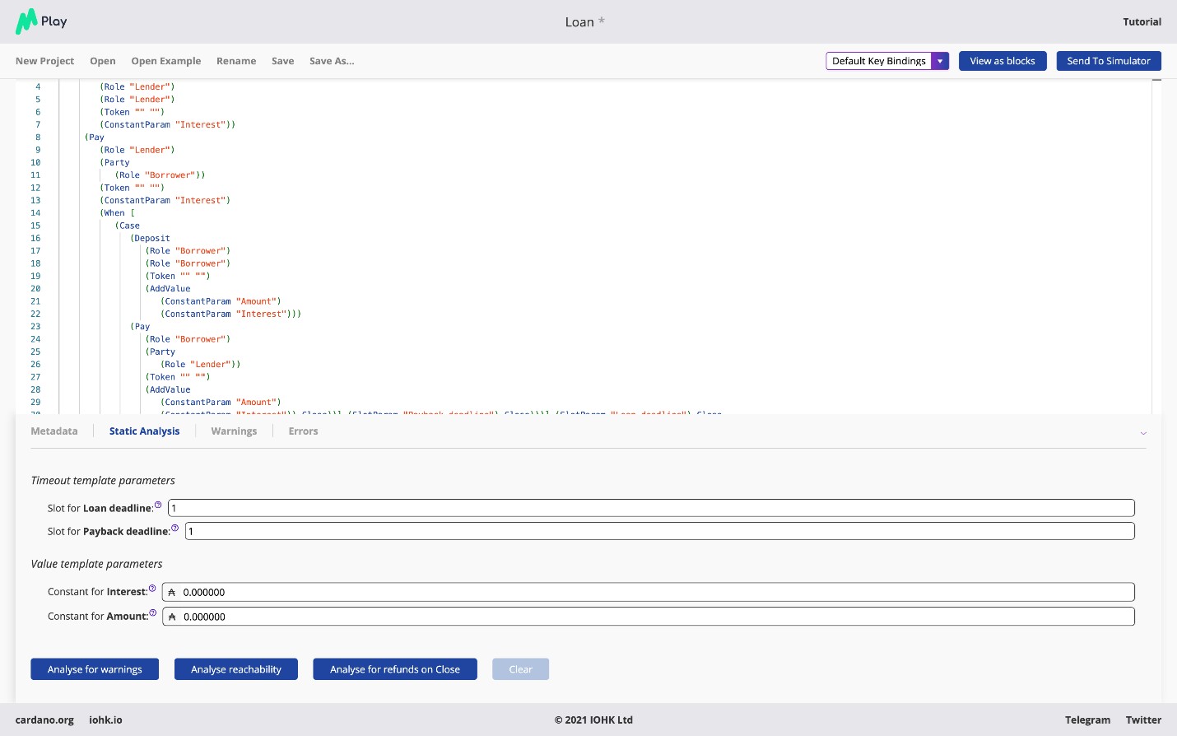Screen dimensions: 1177x736
Task: Click Send To Simulator button
Action: coord(1109,61)
